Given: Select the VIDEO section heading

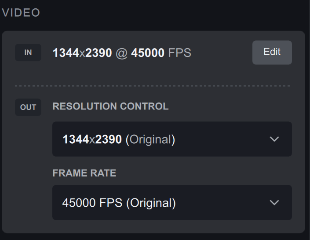Looking at the screenshot, I should [21, 13].
